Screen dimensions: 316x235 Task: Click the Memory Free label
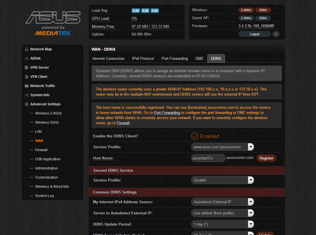[x=103, y=26]
